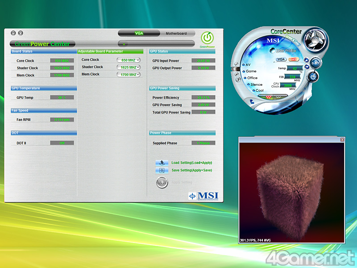This screenshot has width=357, height=268.
Task: Click the Fan Speed section header
Action: [x=44, y=110]
